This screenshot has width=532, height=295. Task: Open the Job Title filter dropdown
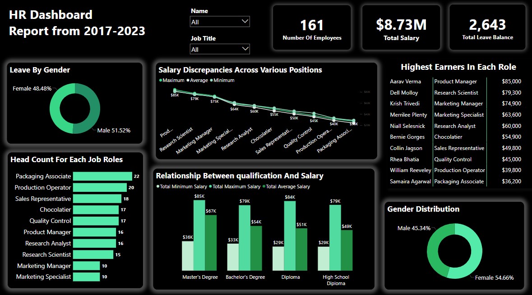pyautogui.click(x=220, y=49)
